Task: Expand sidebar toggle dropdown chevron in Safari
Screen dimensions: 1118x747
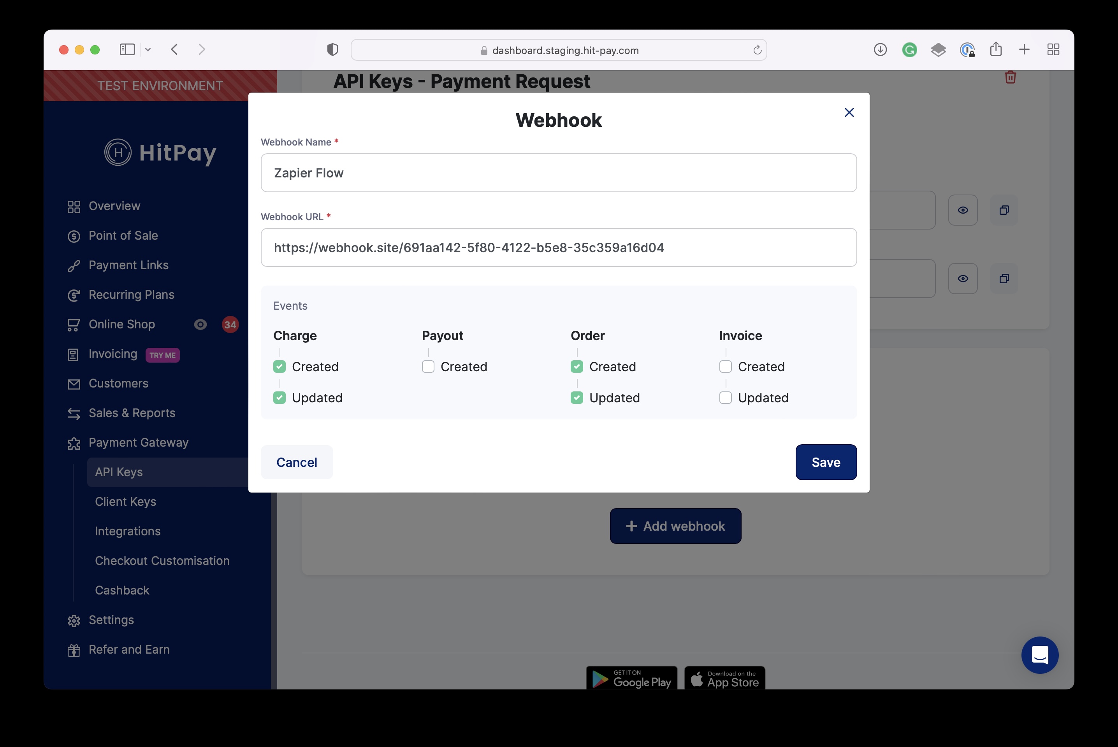Action: click(x=148, y=49)
